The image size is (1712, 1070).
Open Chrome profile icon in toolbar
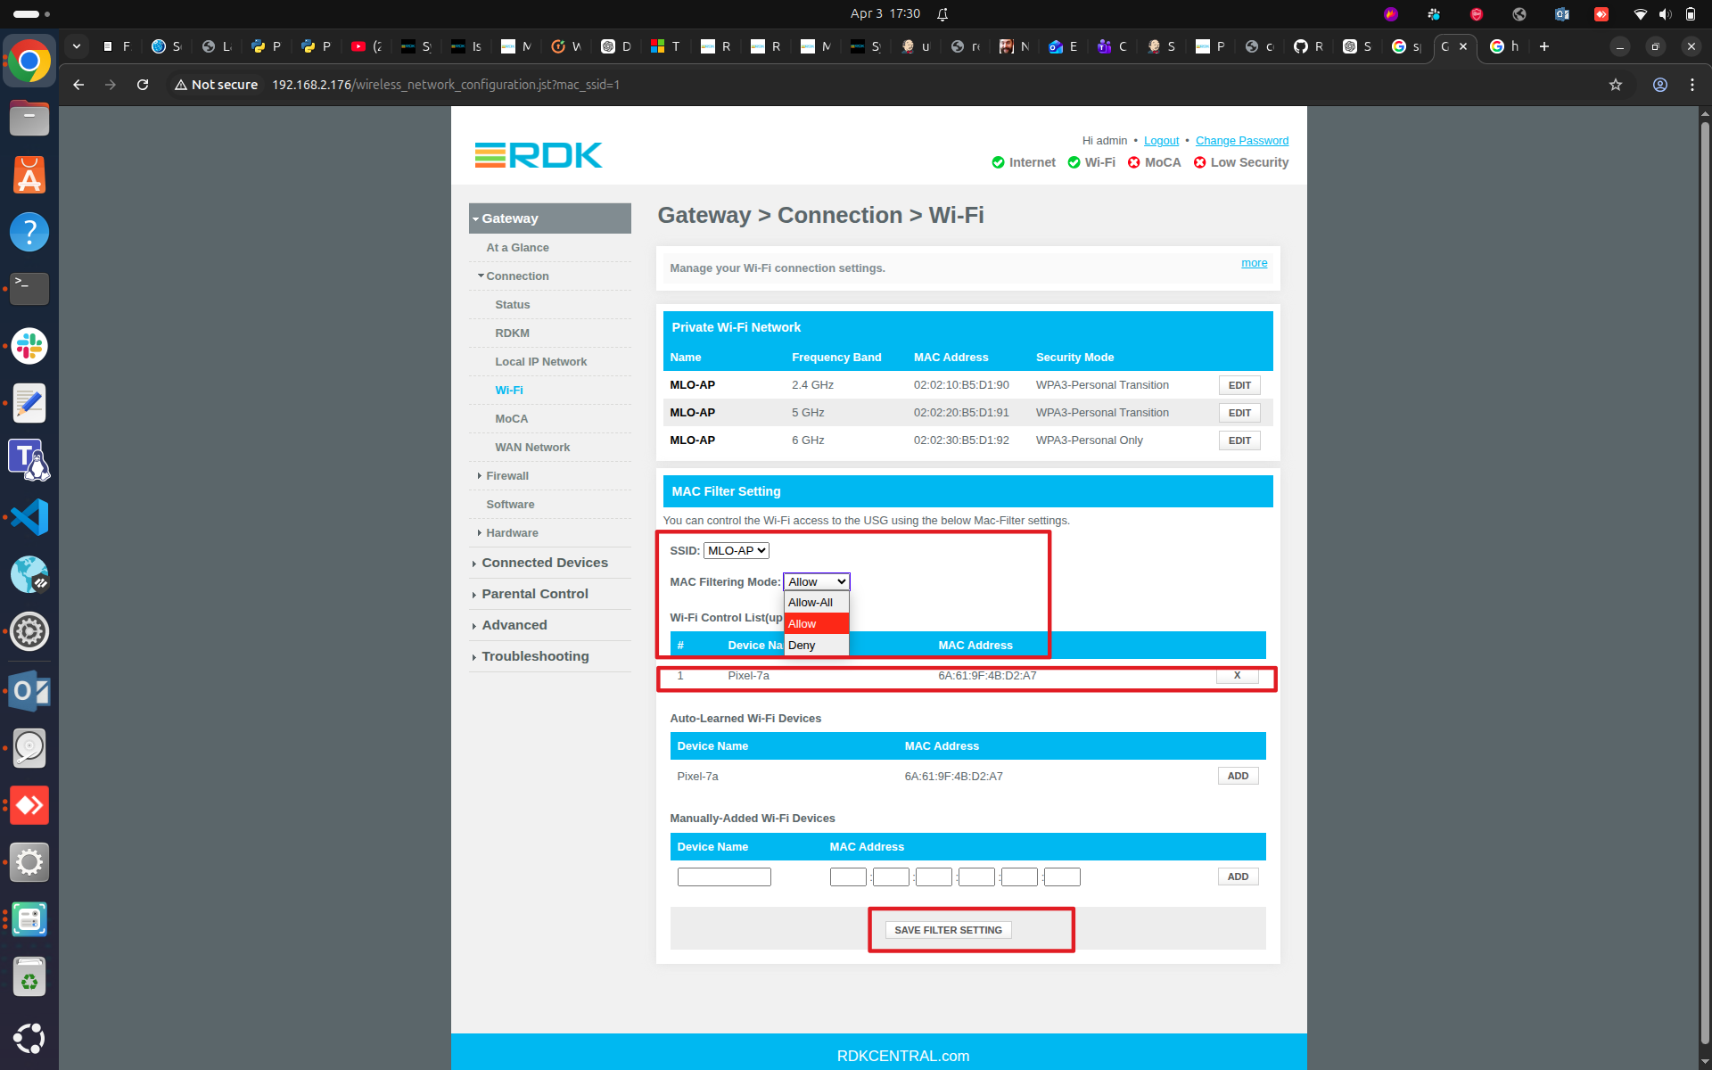[x=1659, y=85]
